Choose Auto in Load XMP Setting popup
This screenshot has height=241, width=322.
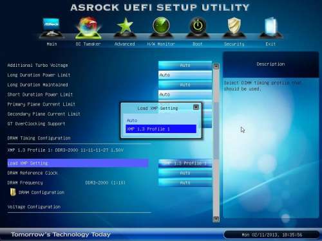coord(161,120)
